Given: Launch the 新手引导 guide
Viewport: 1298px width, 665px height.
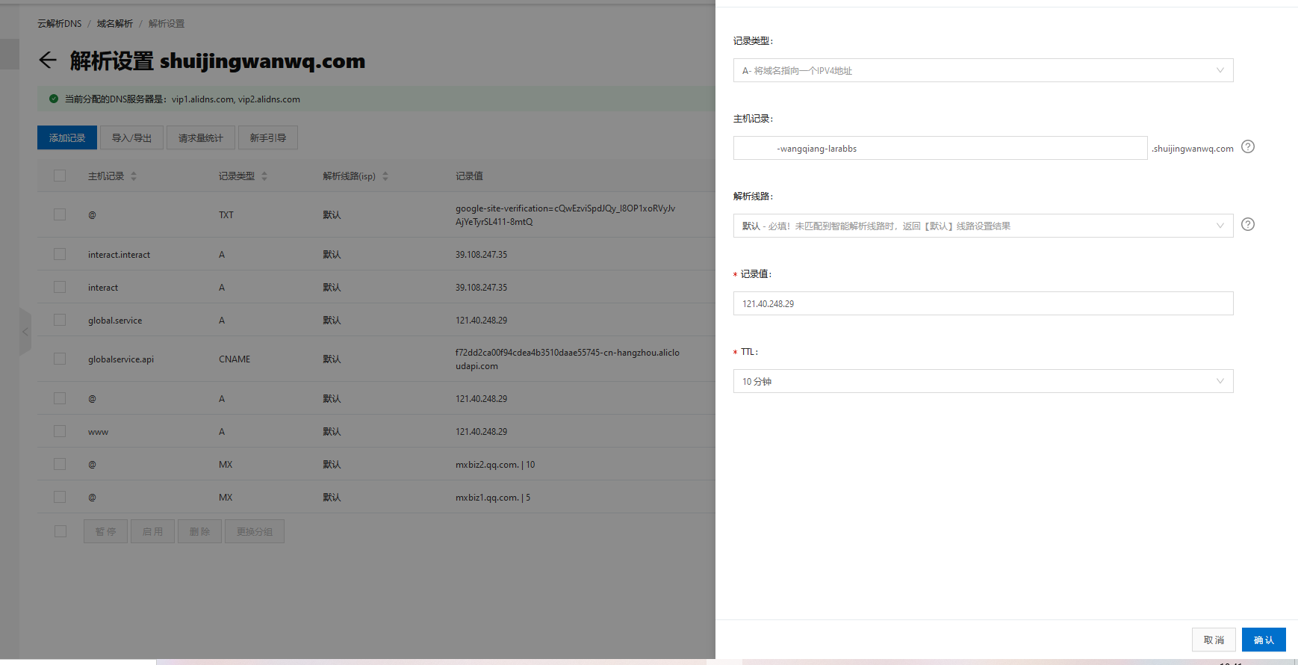Looking at the screenshot, I should pos(267,137).
